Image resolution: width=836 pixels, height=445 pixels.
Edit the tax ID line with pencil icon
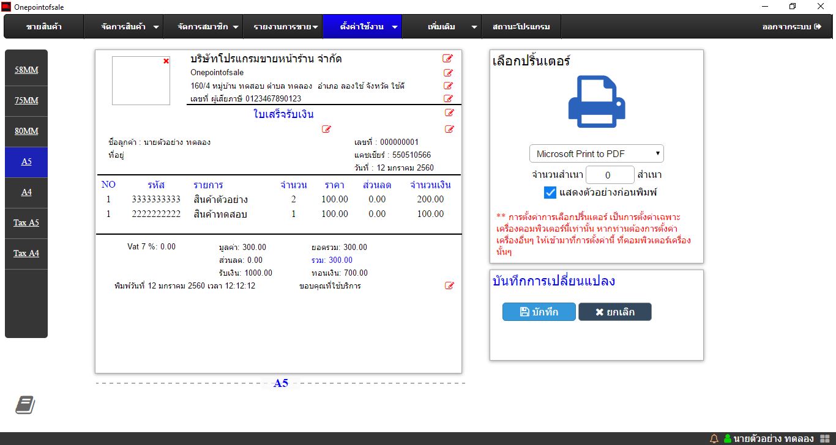448,98
